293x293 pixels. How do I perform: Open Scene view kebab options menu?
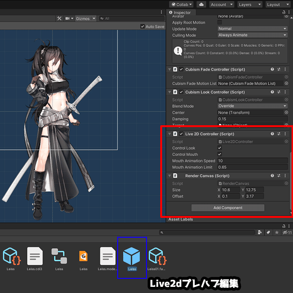tap(162, 12)
